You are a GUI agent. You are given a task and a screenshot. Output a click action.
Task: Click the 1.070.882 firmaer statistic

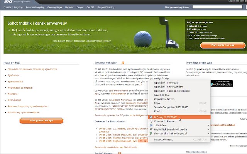point(197,26)
